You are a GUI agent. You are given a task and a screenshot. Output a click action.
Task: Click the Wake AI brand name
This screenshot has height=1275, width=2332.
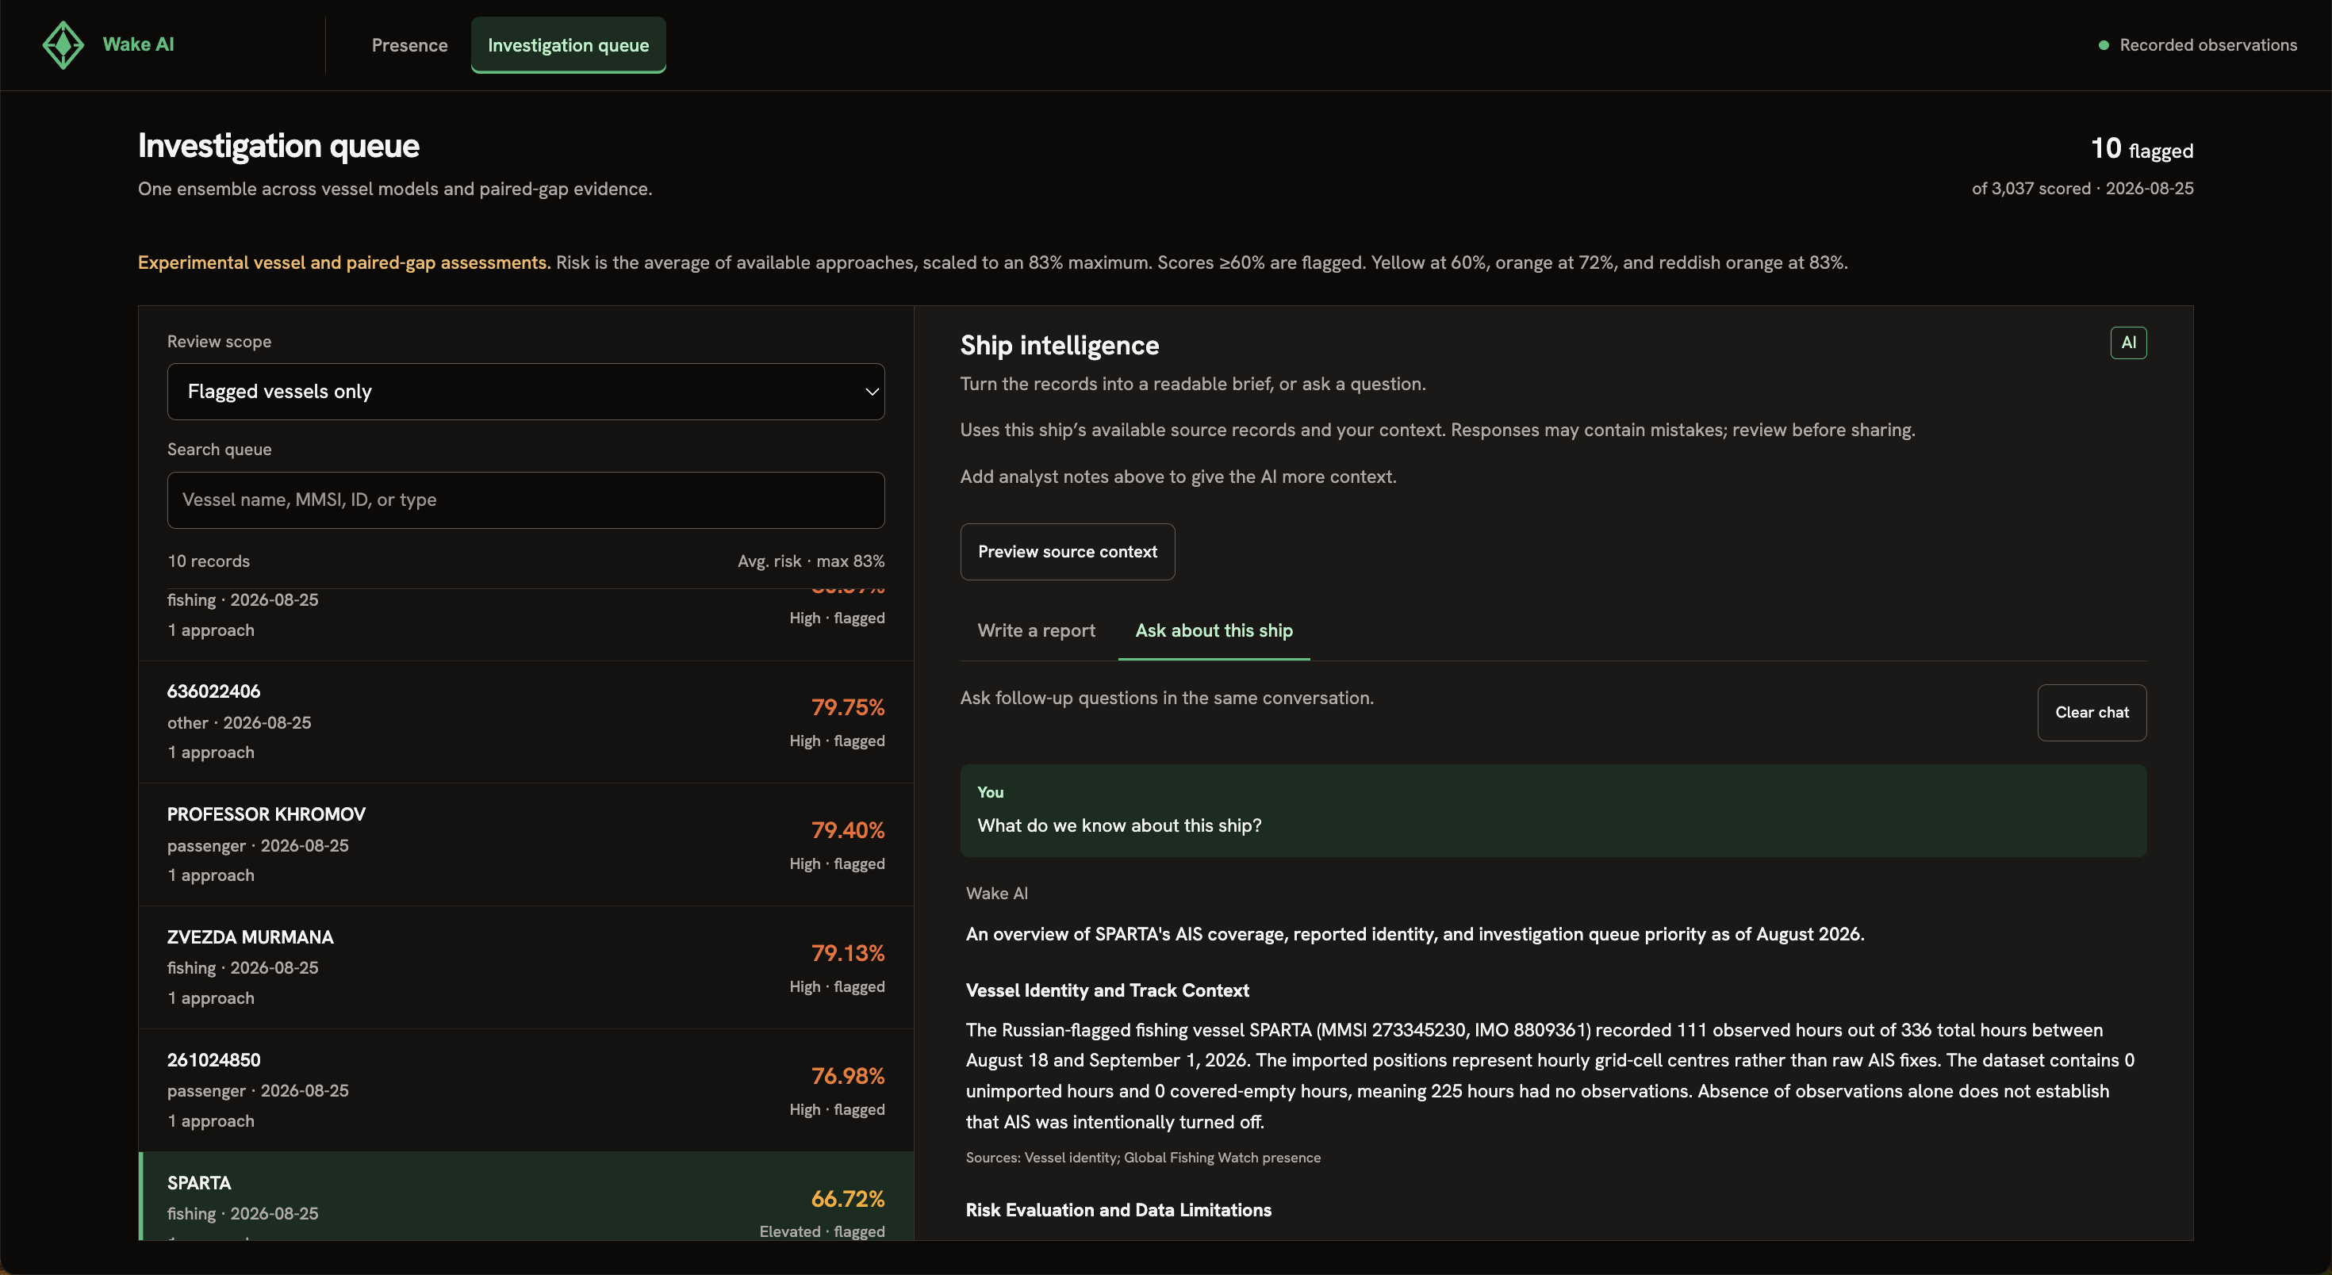139,44
